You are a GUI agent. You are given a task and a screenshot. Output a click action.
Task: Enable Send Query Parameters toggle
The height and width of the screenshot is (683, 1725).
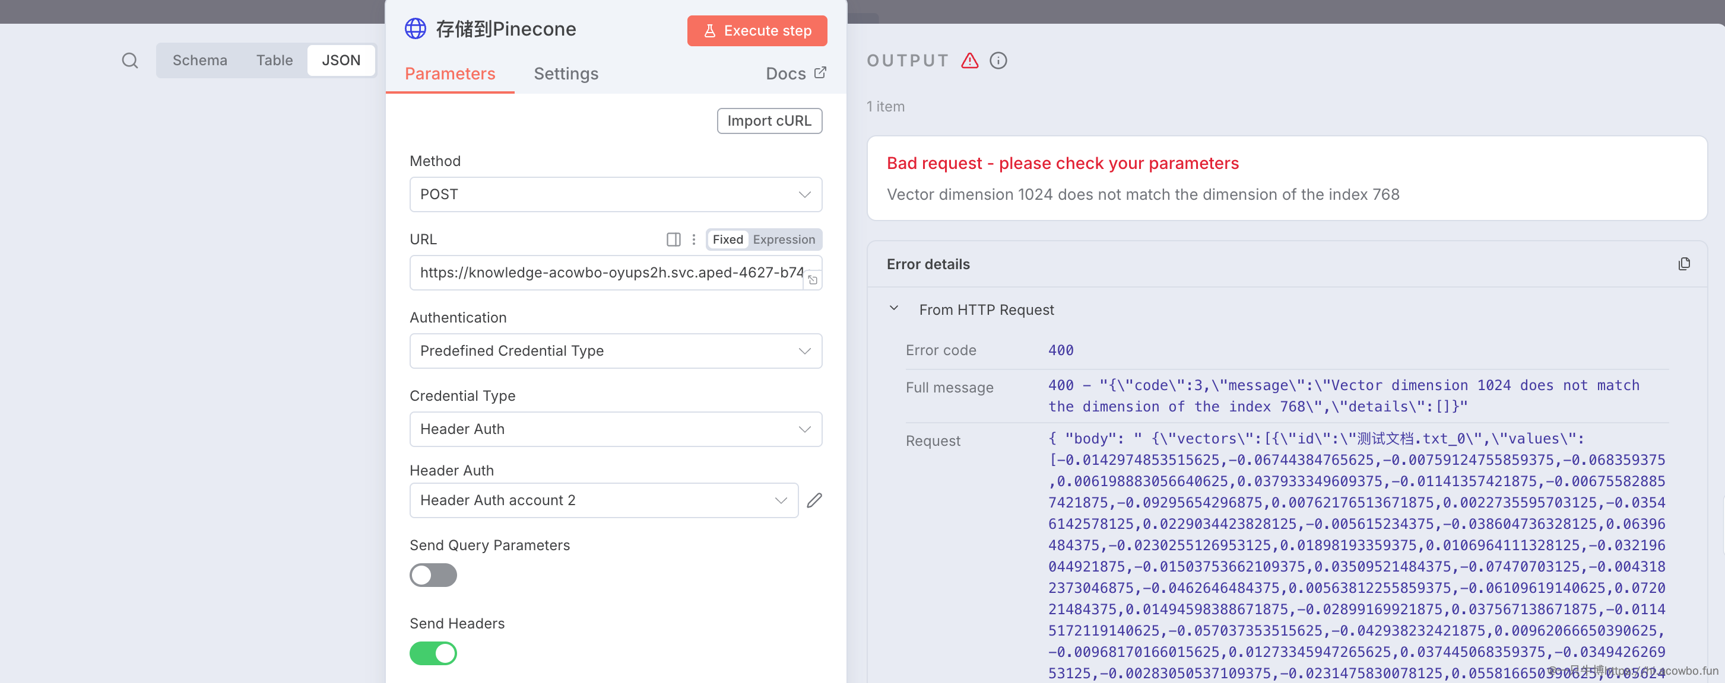(433, 575)
